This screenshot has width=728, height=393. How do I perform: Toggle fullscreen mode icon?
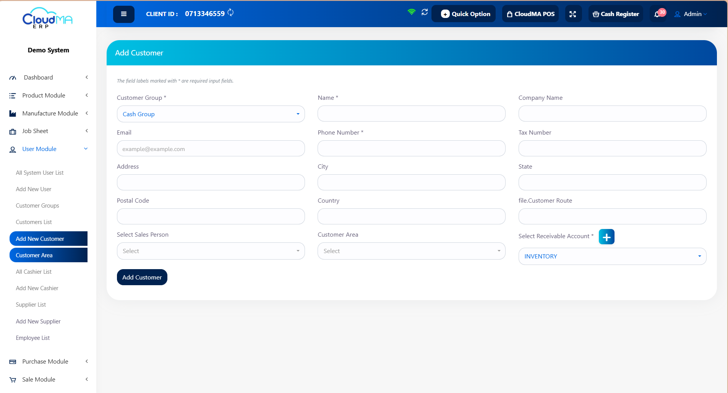click(573, 14)
